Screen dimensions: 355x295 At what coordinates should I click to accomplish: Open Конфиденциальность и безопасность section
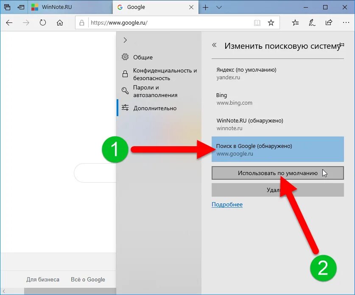(x=159, y=74)
